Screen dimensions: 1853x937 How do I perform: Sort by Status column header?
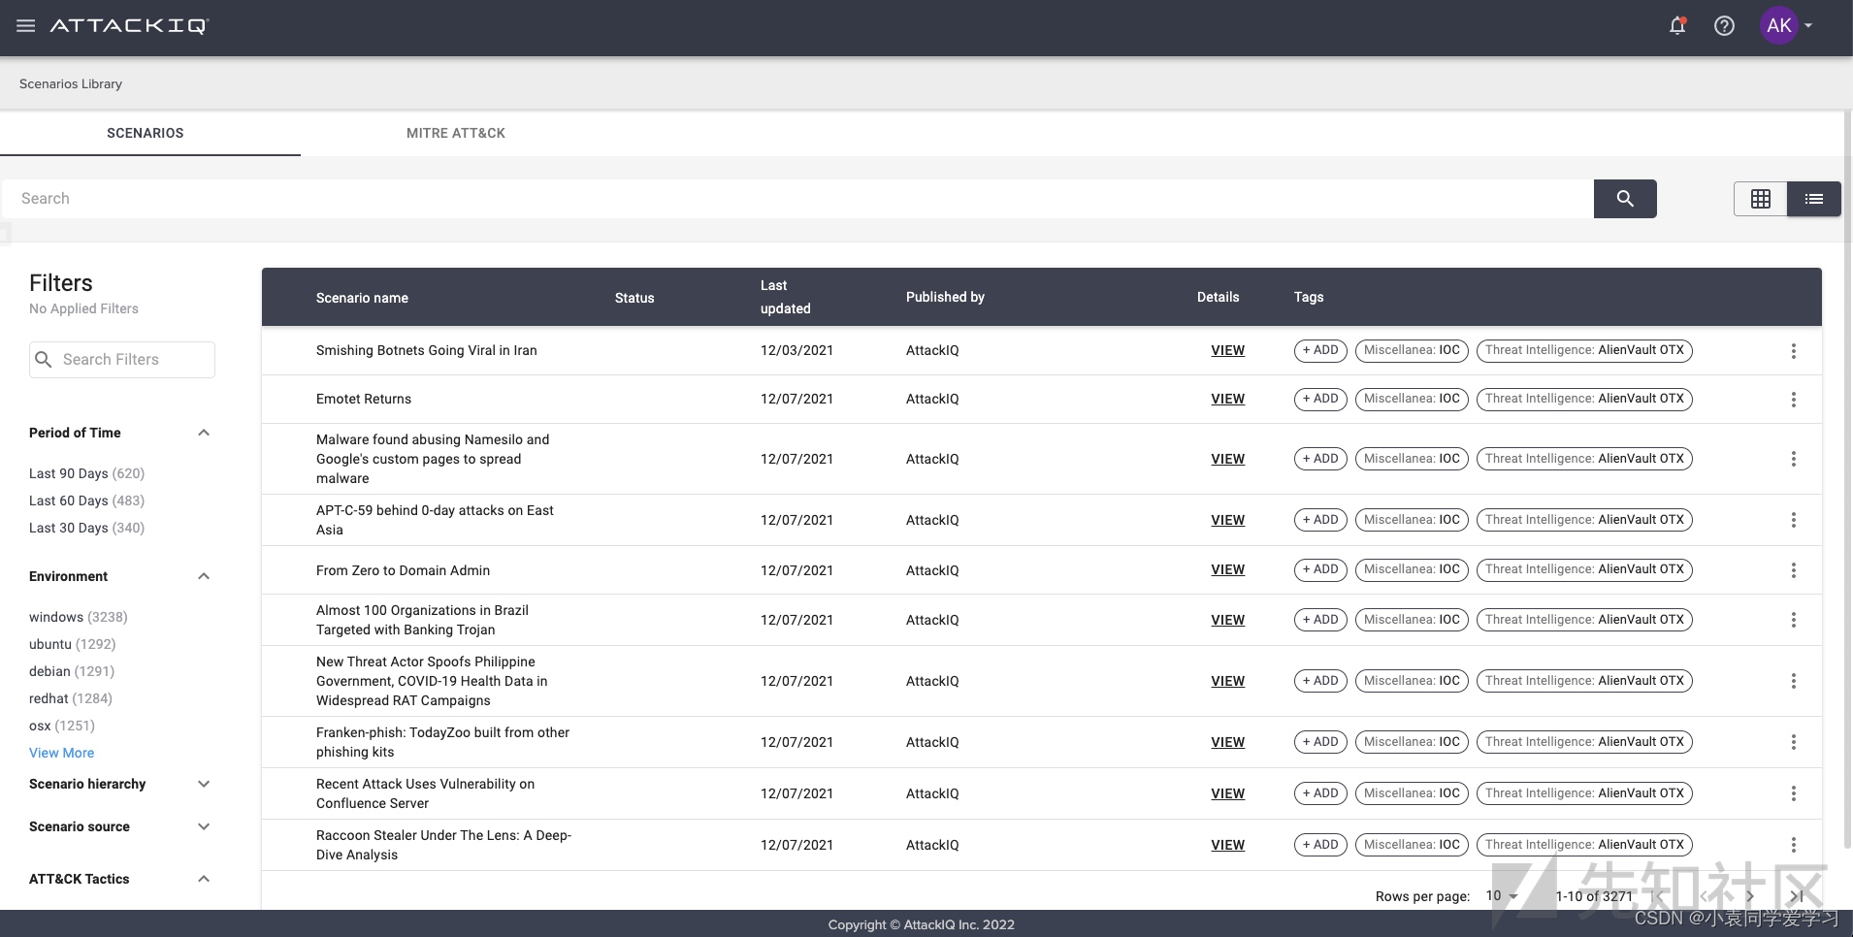point(634,298)
